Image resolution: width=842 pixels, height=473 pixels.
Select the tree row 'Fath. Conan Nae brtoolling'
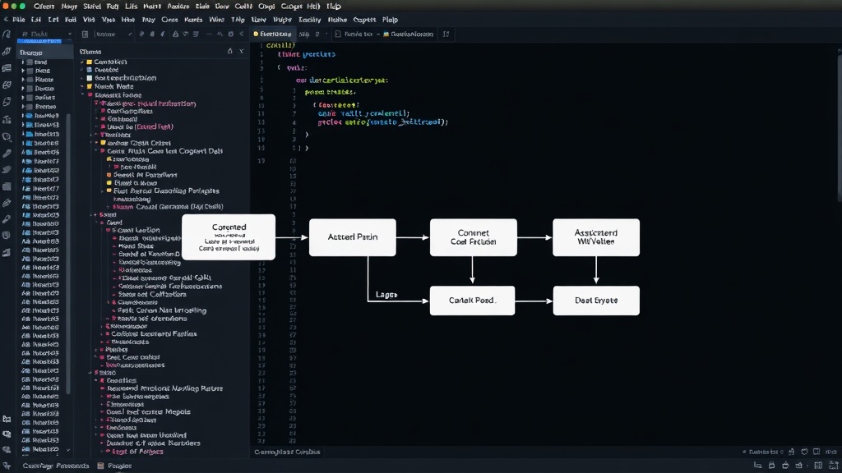161,310
